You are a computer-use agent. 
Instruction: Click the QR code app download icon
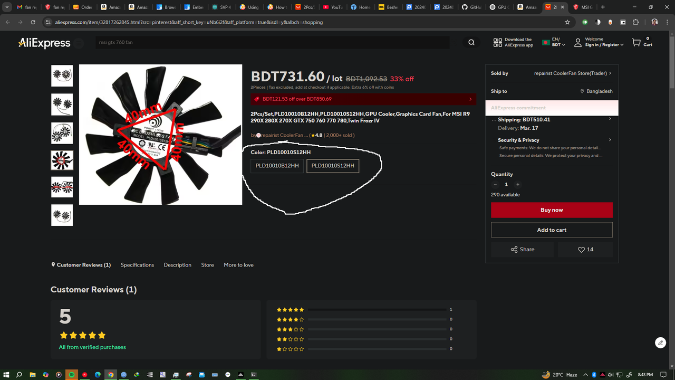point(498,43)
